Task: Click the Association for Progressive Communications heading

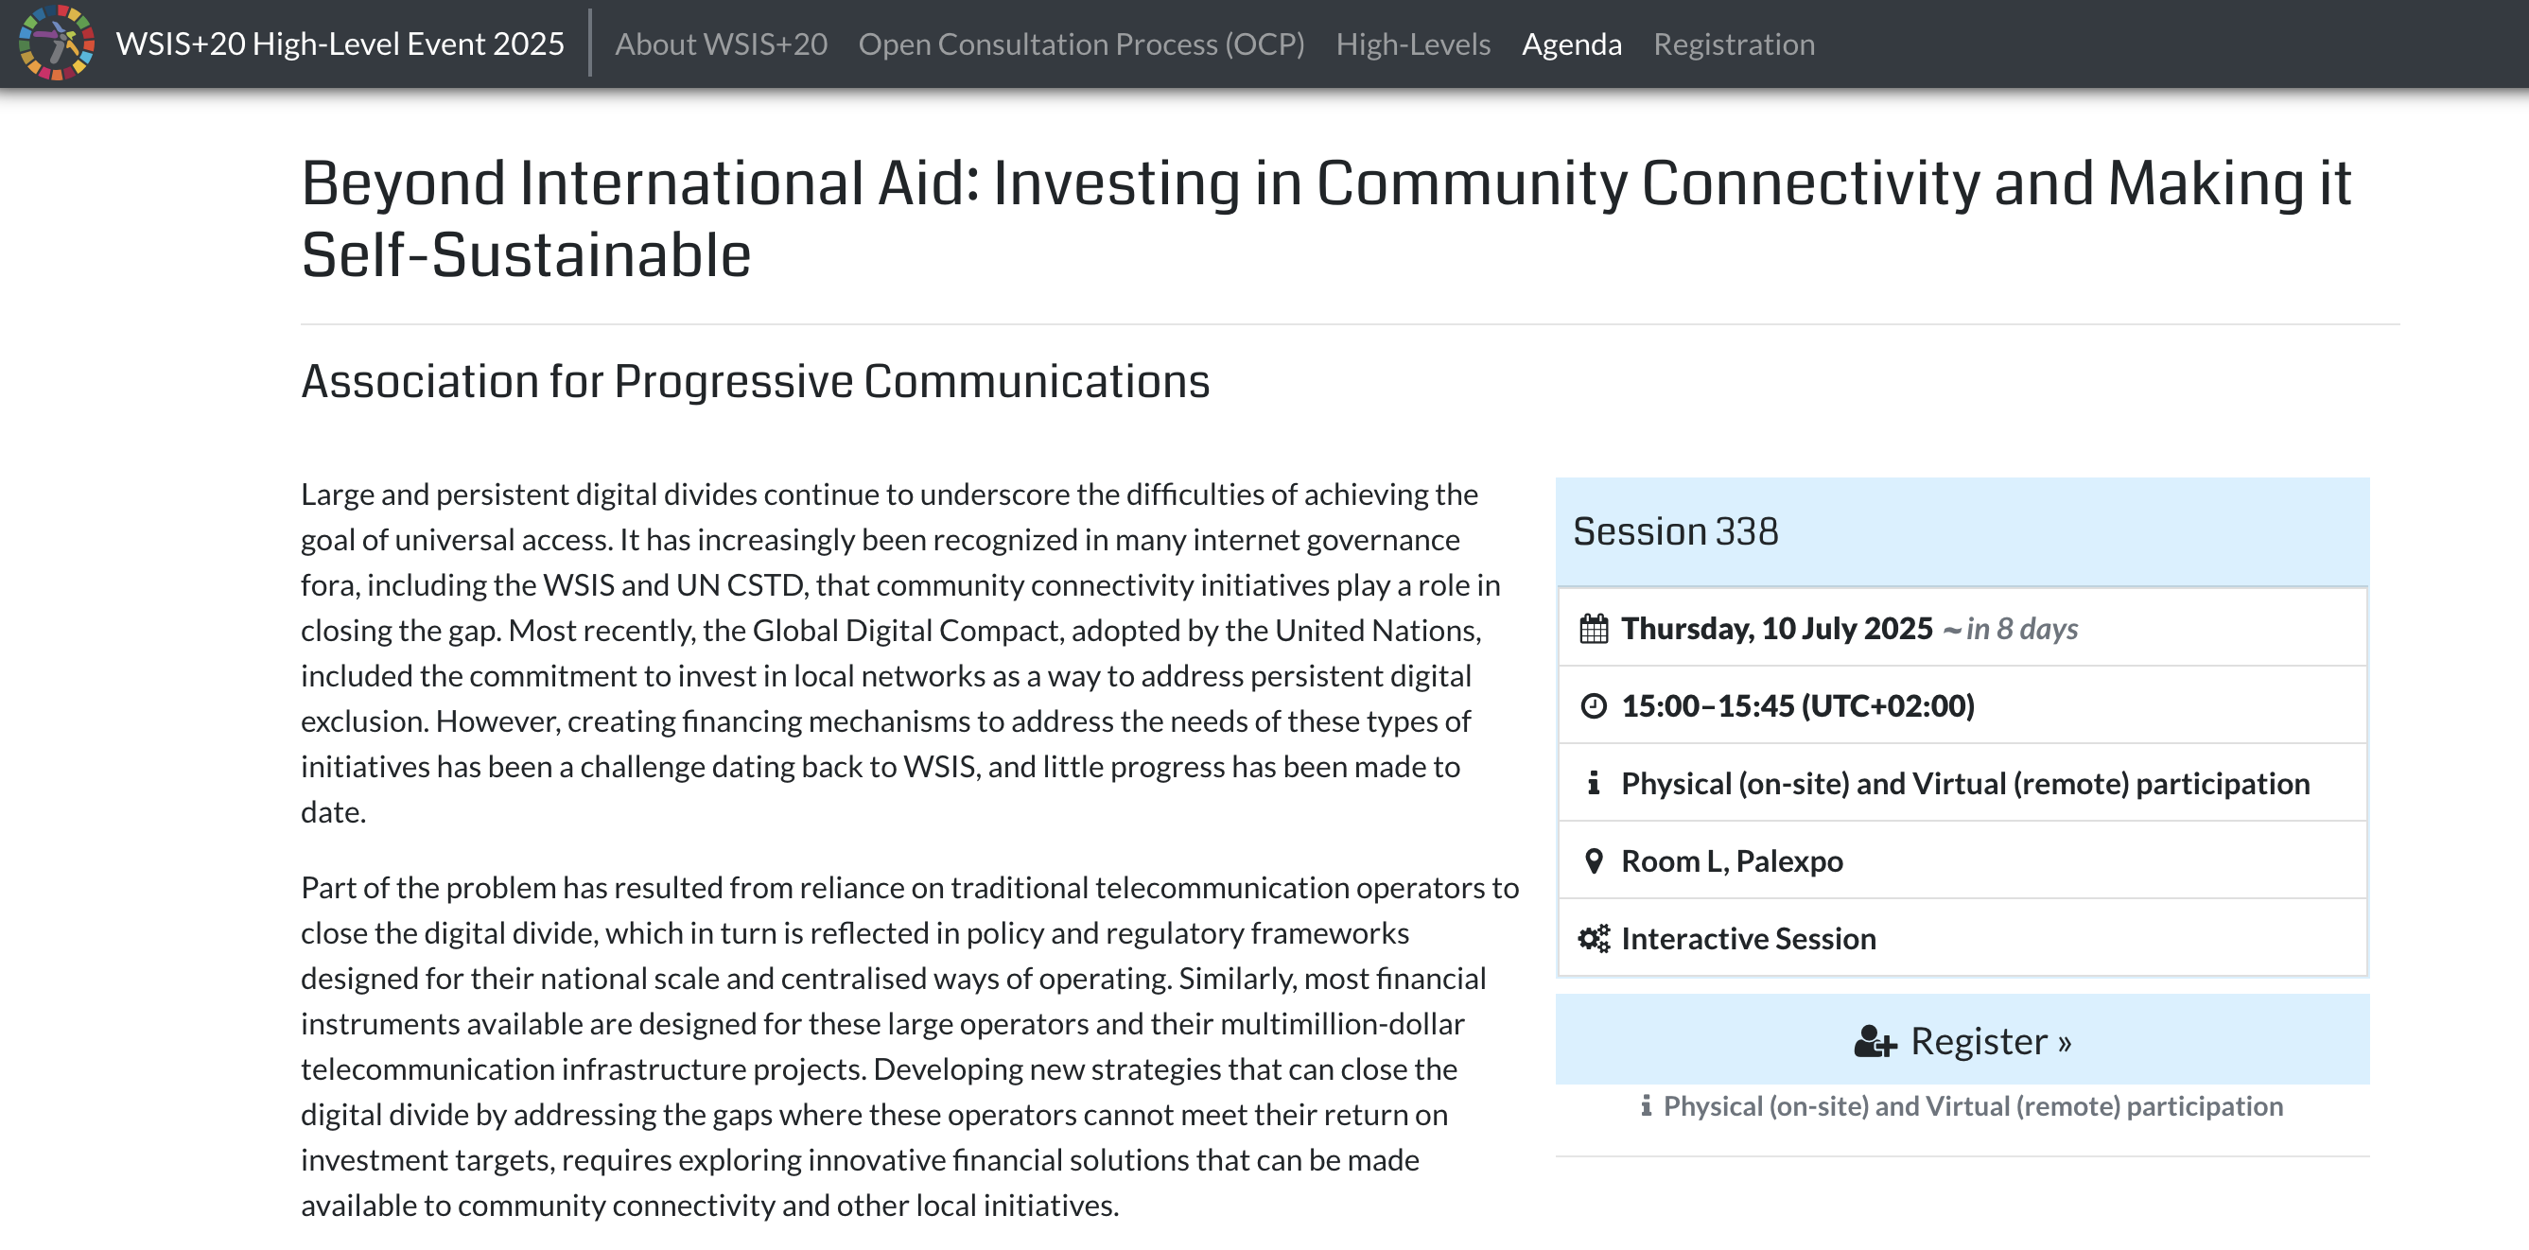Action: 755,381
